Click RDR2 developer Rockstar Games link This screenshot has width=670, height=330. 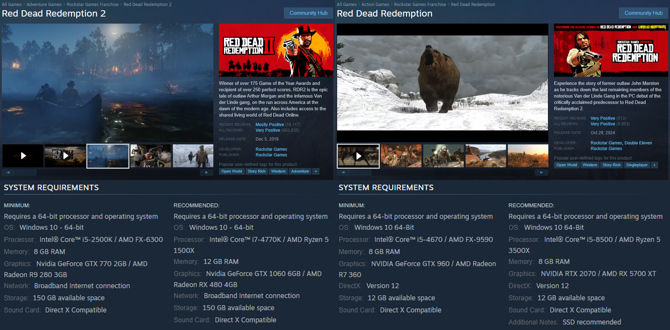pos(271,149)
